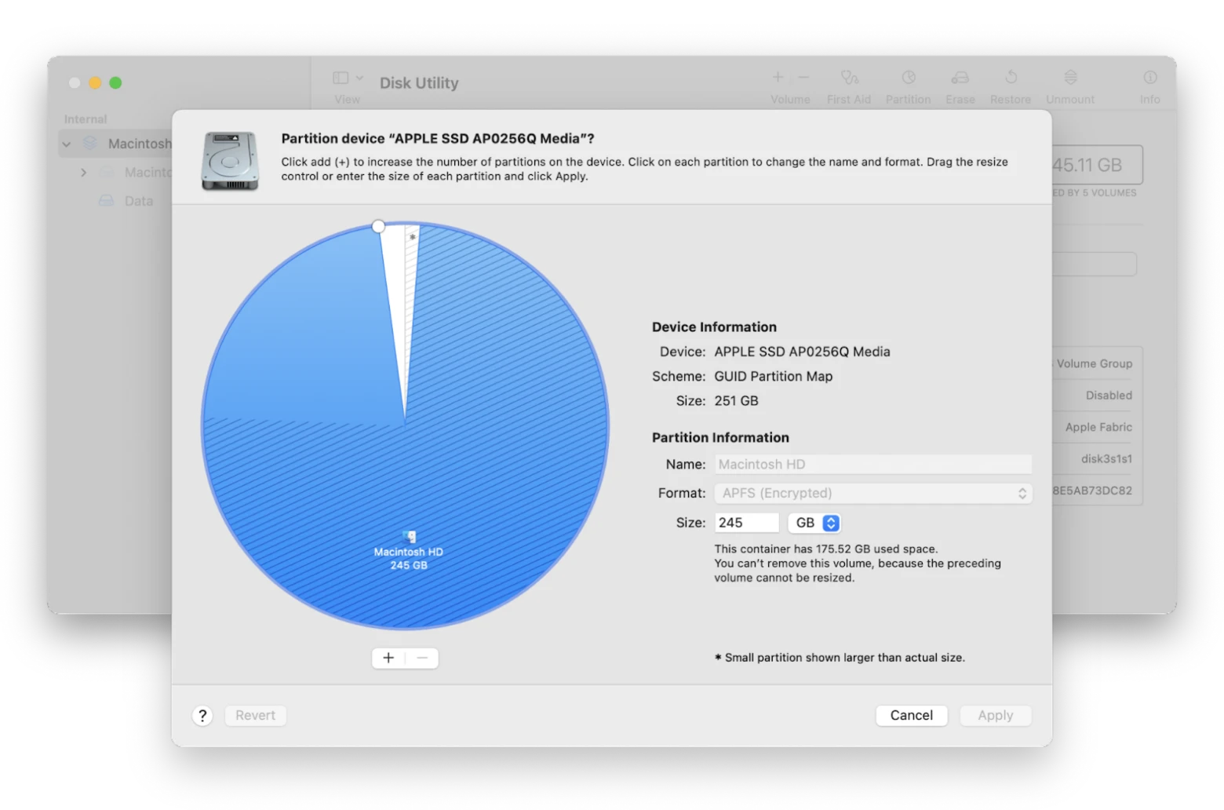The width and height of the screenshot is (1224, 810).
Task: Click the Macintosh container layers icon
Action: click(x=90, y=144)
